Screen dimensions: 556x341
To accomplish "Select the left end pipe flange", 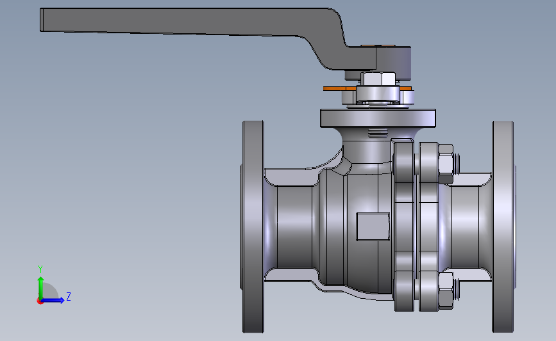I will [x=253, y=226].
